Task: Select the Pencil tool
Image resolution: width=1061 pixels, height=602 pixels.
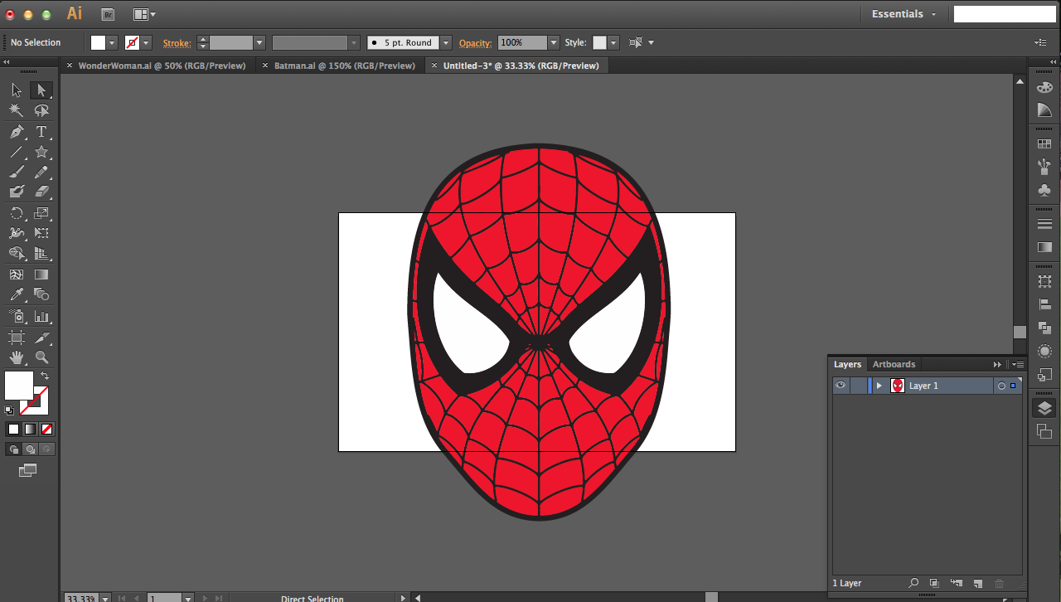Action: coord(41,172)
